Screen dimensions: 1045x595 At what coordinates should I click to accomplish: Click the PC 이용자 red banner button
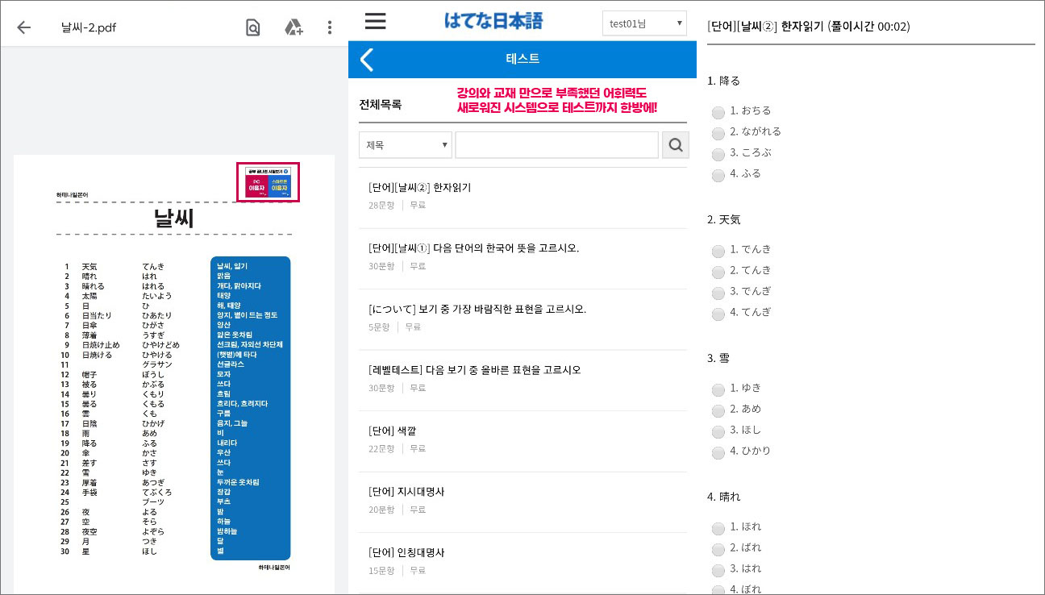click(256, 188)
